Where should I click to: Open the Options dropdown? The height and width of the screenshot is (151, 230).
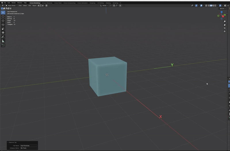click(x=223, y=9)
